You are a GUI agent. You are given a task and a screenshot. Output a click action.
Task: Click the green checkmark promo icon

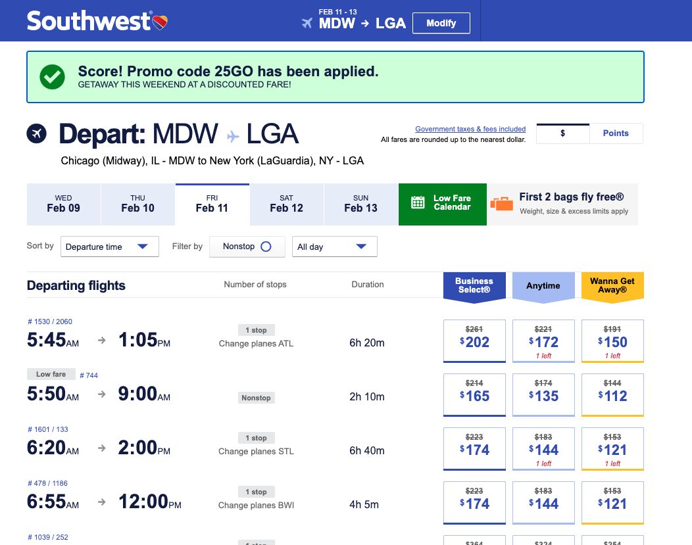coord(52,77)
